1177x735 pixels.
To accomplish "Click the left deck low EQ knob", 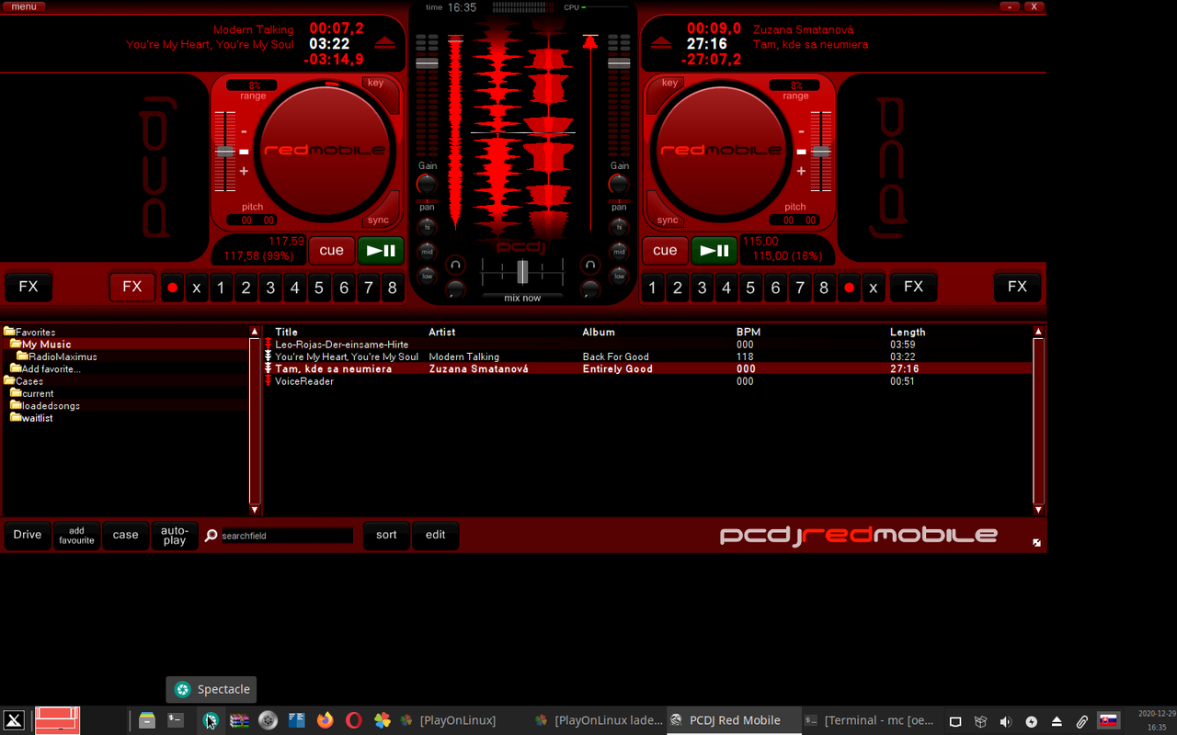I will point(427,276).
